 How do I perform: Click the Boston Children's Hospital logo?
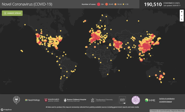(75, 100)
